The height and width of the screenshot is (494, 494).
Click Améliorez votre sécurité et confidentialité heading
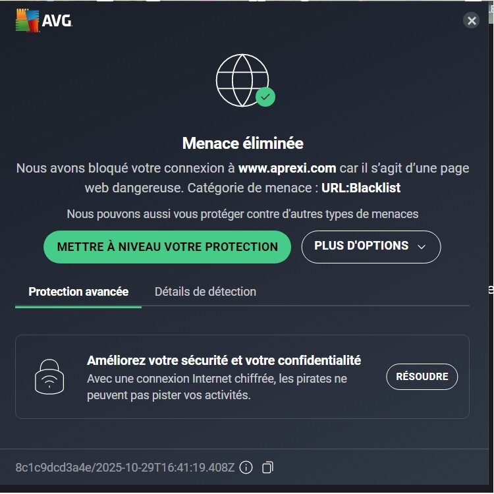coord(224,360)
